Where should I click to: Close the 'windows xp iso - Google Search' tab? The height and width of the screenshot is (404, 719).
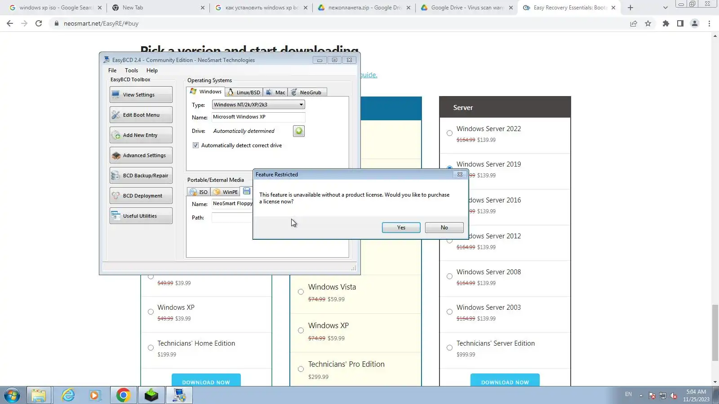(100, 8)
